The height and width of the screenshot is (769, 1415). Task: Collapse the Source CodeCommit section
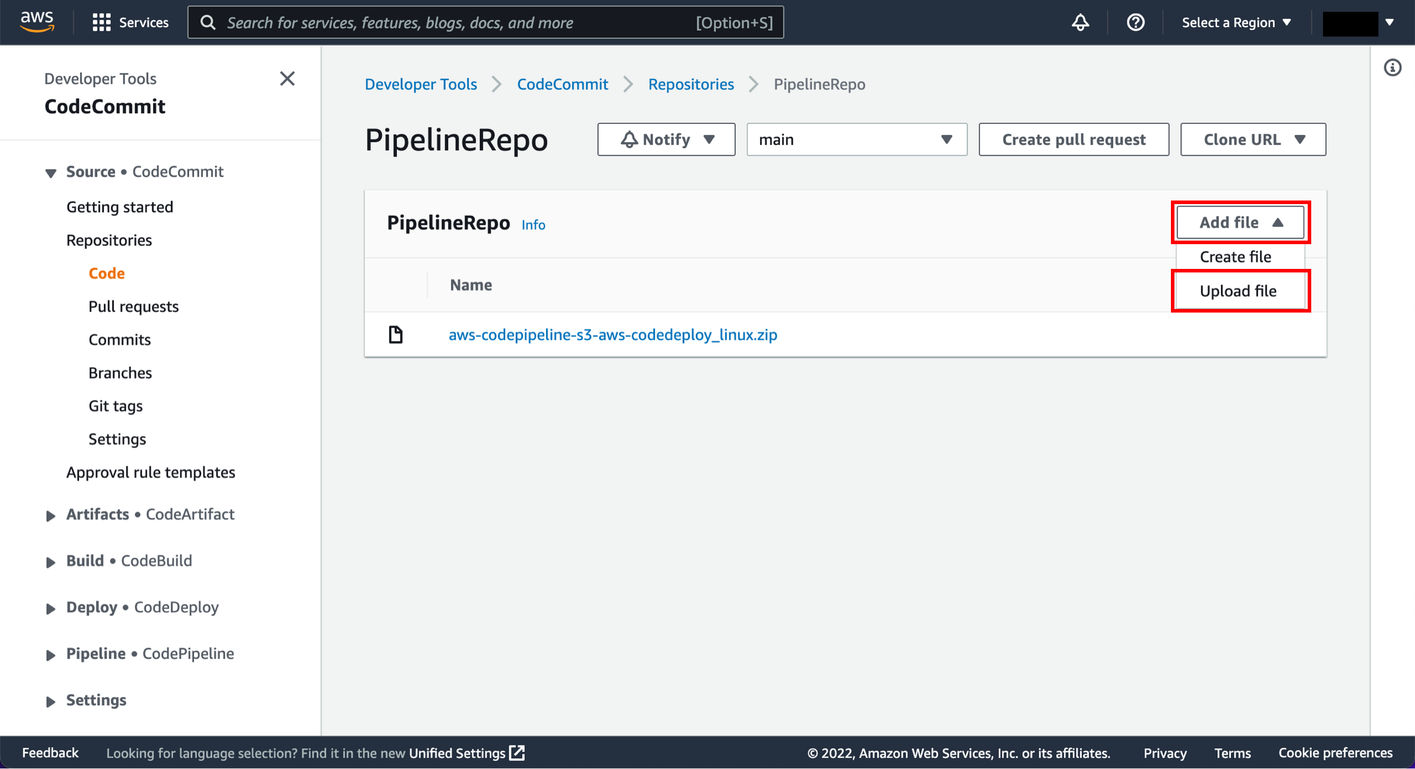(51, 173)
